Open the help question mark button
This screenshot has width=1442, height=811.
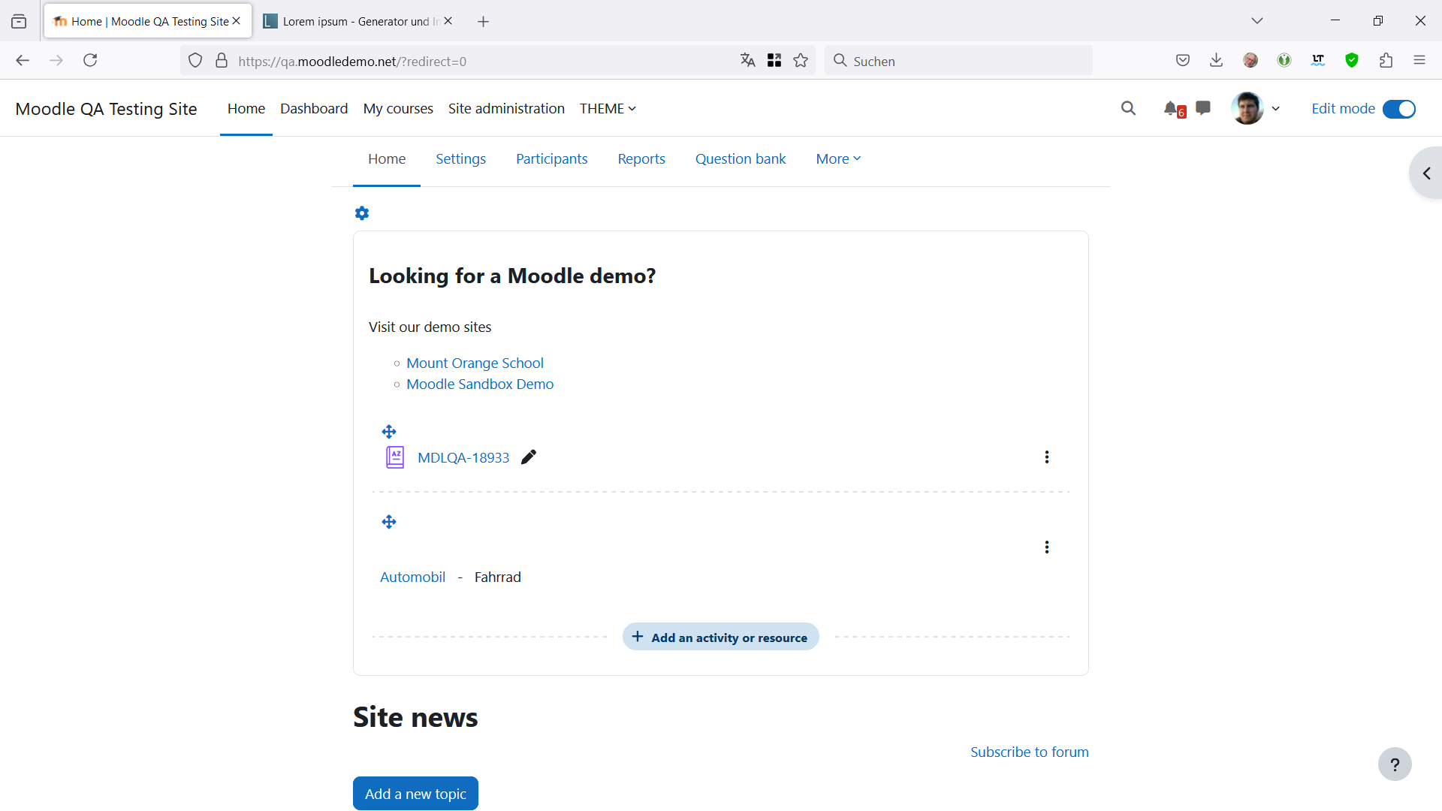(1395, 764)
